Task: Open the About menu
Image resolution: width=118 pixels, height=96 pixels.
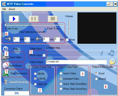Action: point(12,9)
